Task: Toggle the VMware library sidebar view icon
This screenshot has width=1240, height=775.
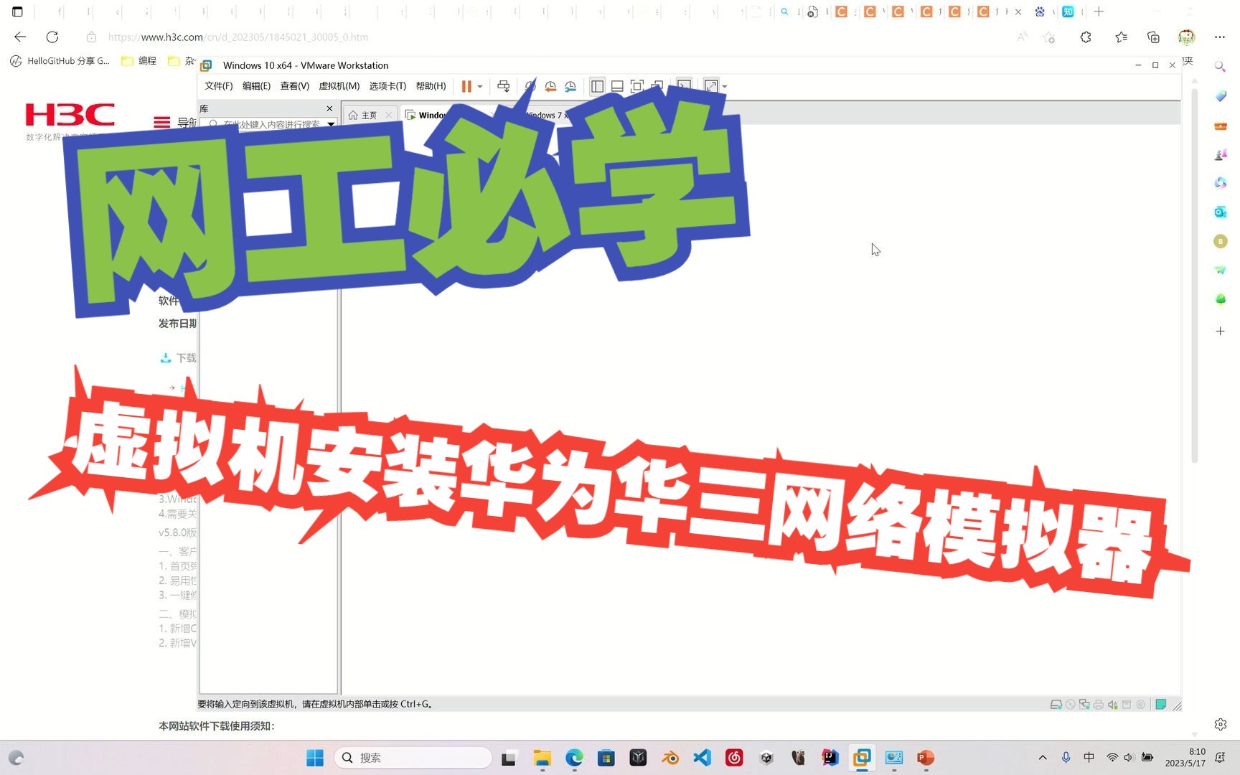Action: 597,86
